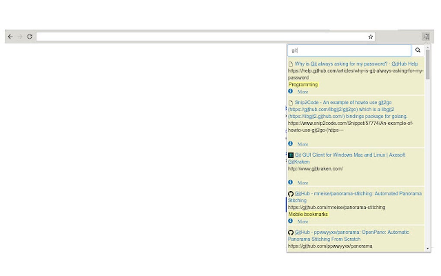Click the browser address bar

206,37
